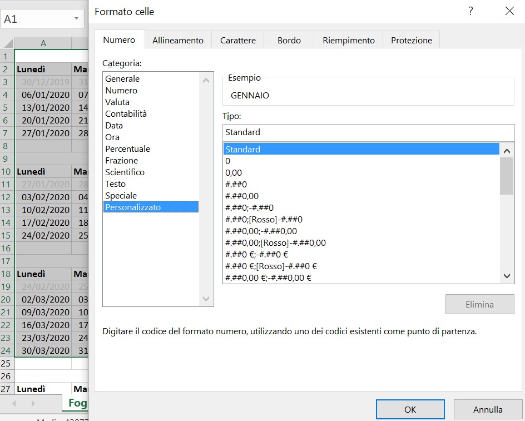Open the Name Box dropdown arrow
525x421 pixels.
pos(76,19)
